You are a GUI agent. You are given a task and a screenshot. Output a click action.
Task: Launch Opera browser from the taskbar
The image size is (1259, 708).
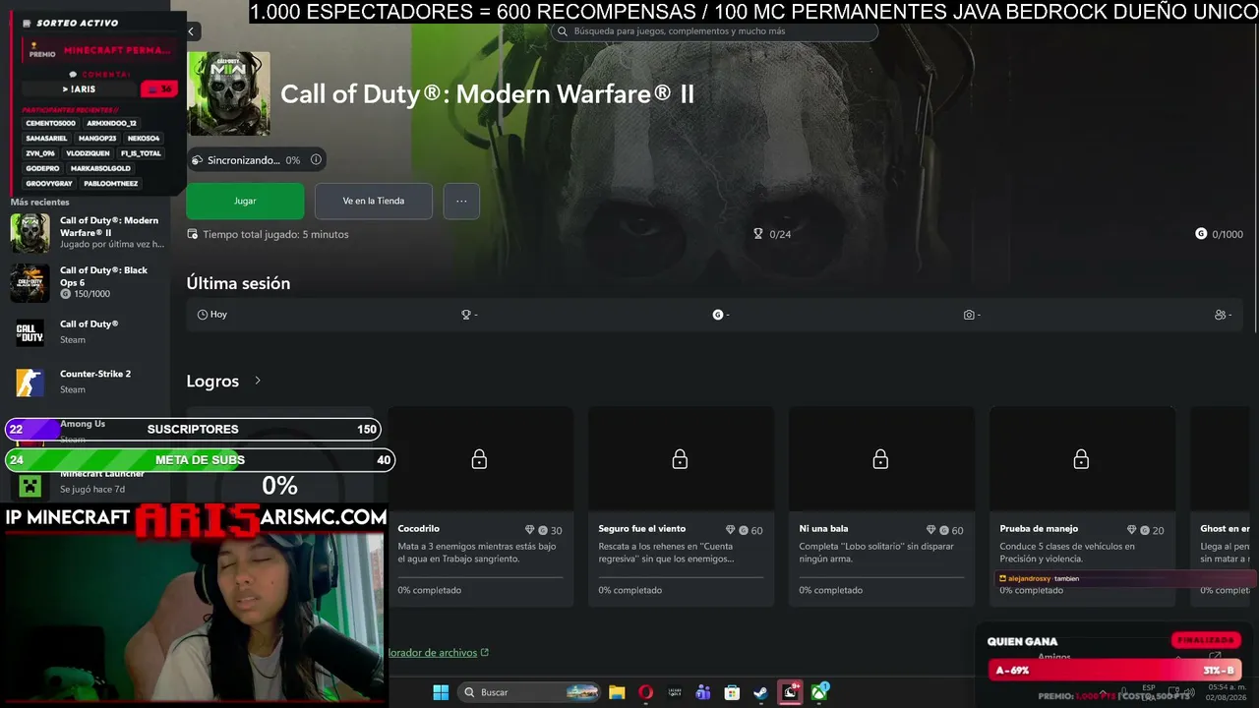point(645,692)
